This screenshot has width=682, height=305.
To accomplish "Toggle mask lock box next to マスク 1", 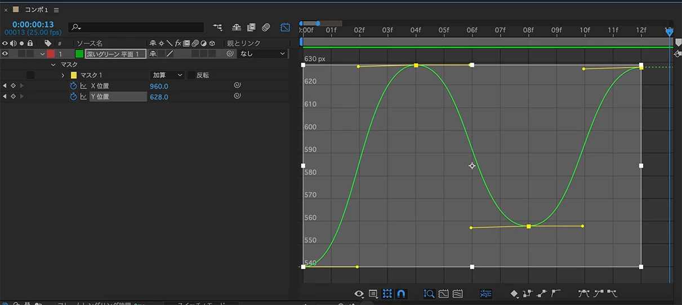I will coord(30,75).
